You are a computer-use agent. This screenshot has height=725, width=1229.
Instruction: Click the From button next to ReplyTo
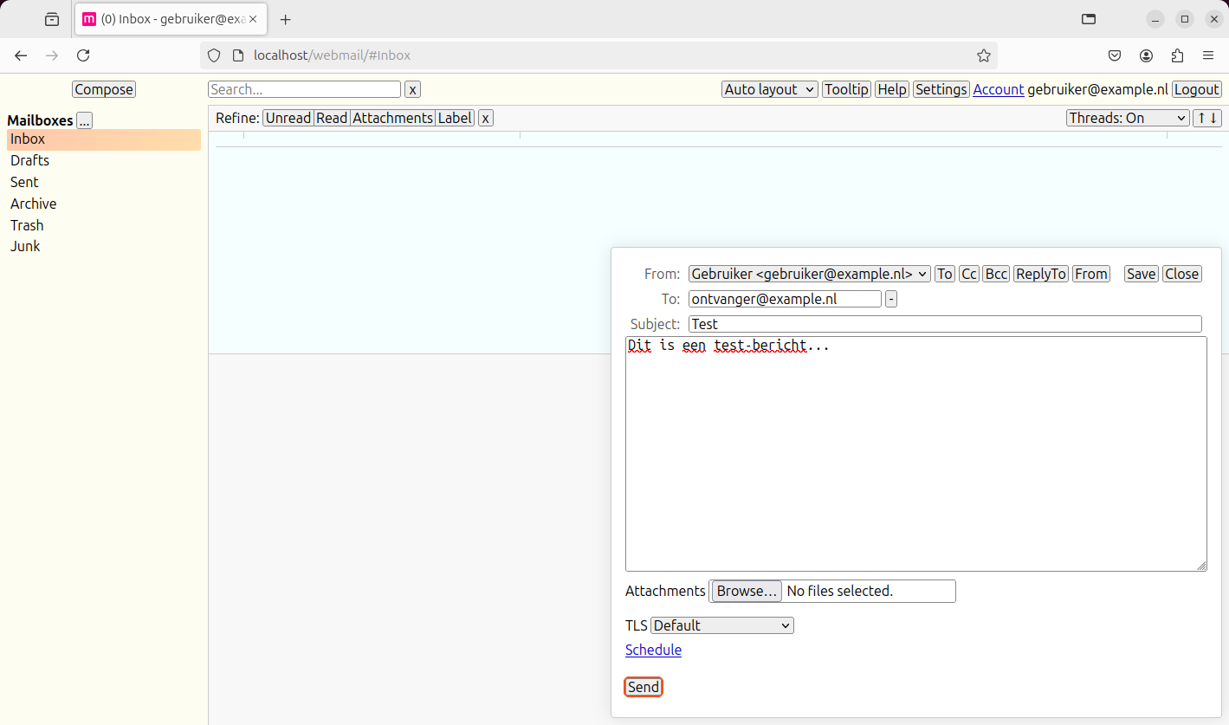1091,274
